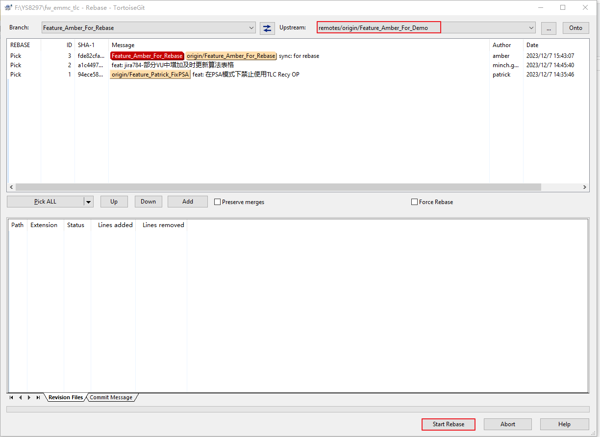Click the TortoiseGit title bar icon
Viewport: 600px width, 437px height.
8,7
